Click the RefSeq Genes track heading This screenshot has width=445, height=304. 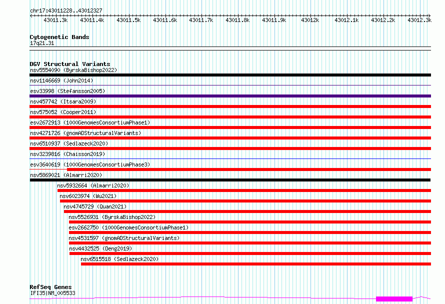click(x=50, y=287)
